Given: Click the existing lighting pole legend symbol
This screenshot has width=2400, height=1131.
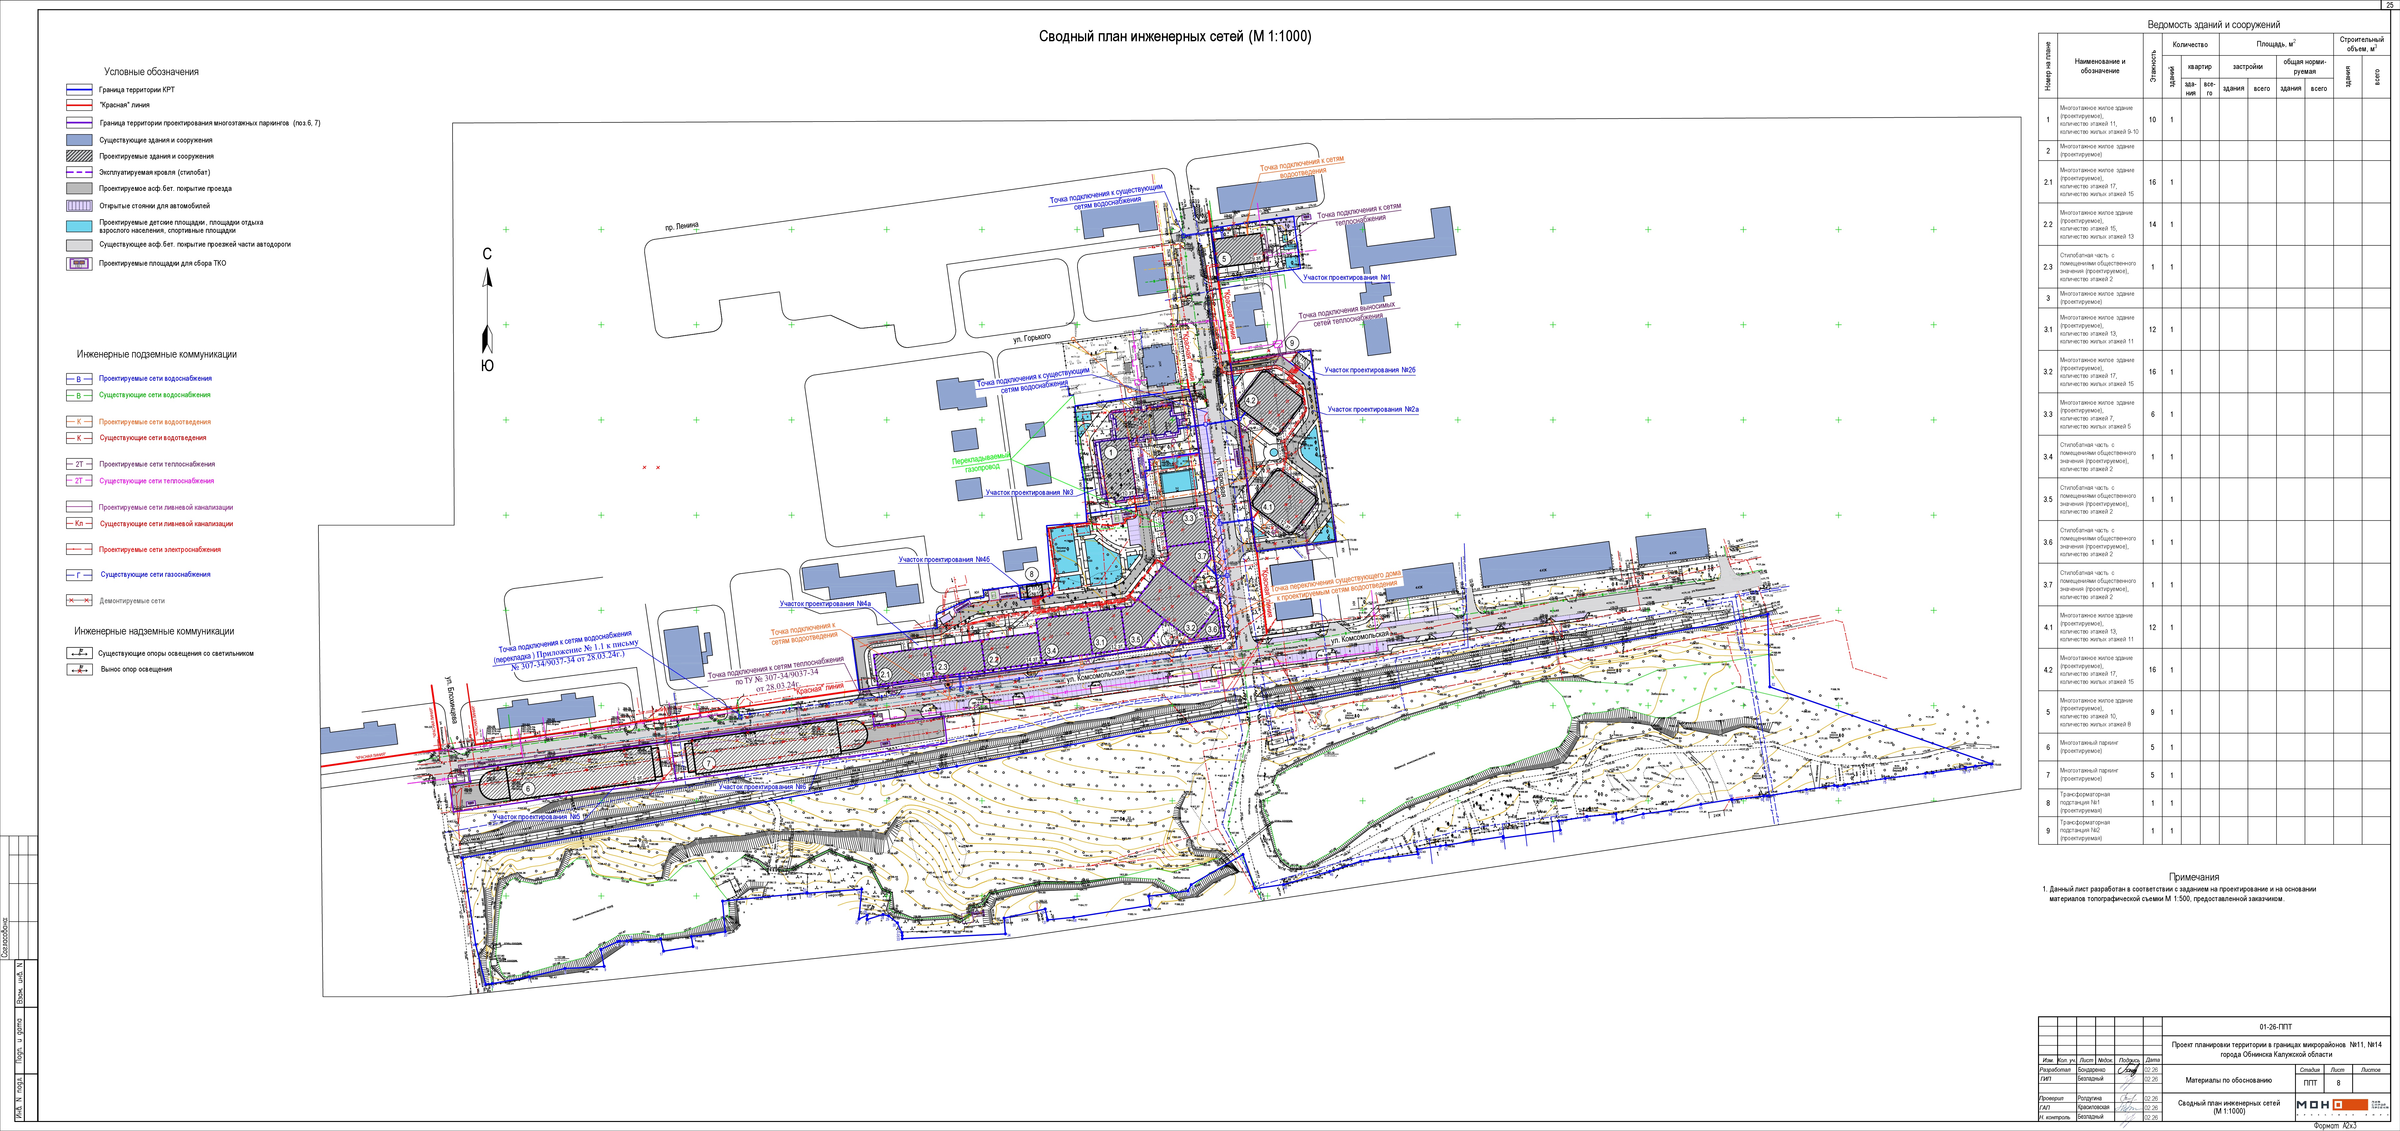Looking at the screenshot, I should (x=79, y=653).
